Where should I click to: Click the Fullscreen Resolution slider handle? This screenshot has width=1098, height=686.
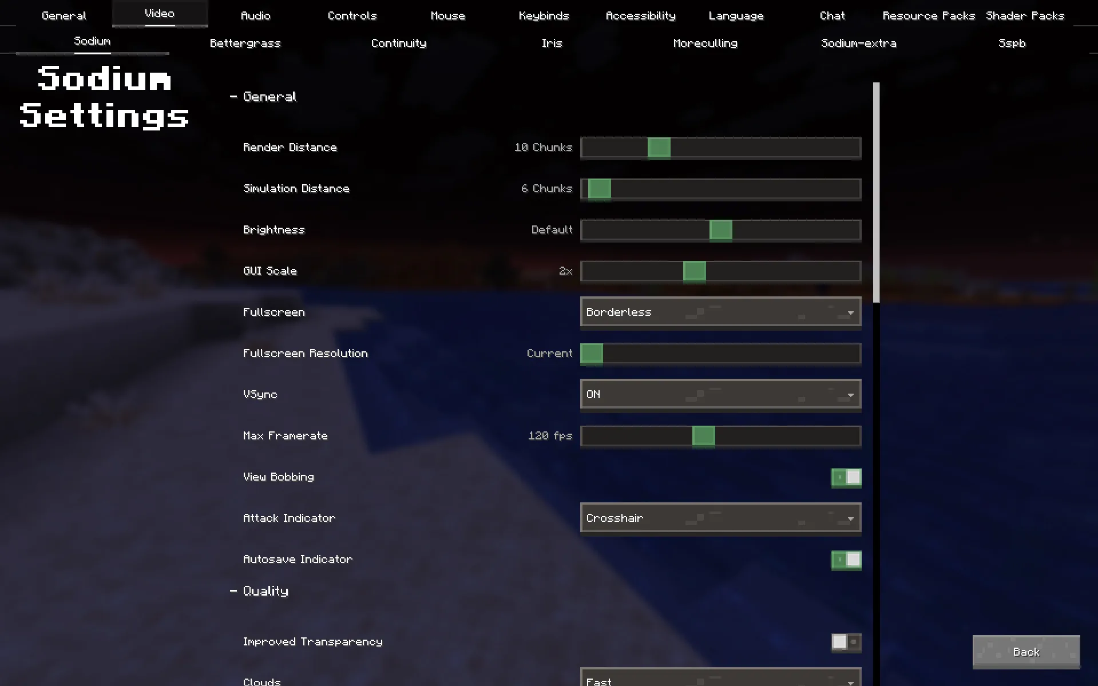point(592,354)
